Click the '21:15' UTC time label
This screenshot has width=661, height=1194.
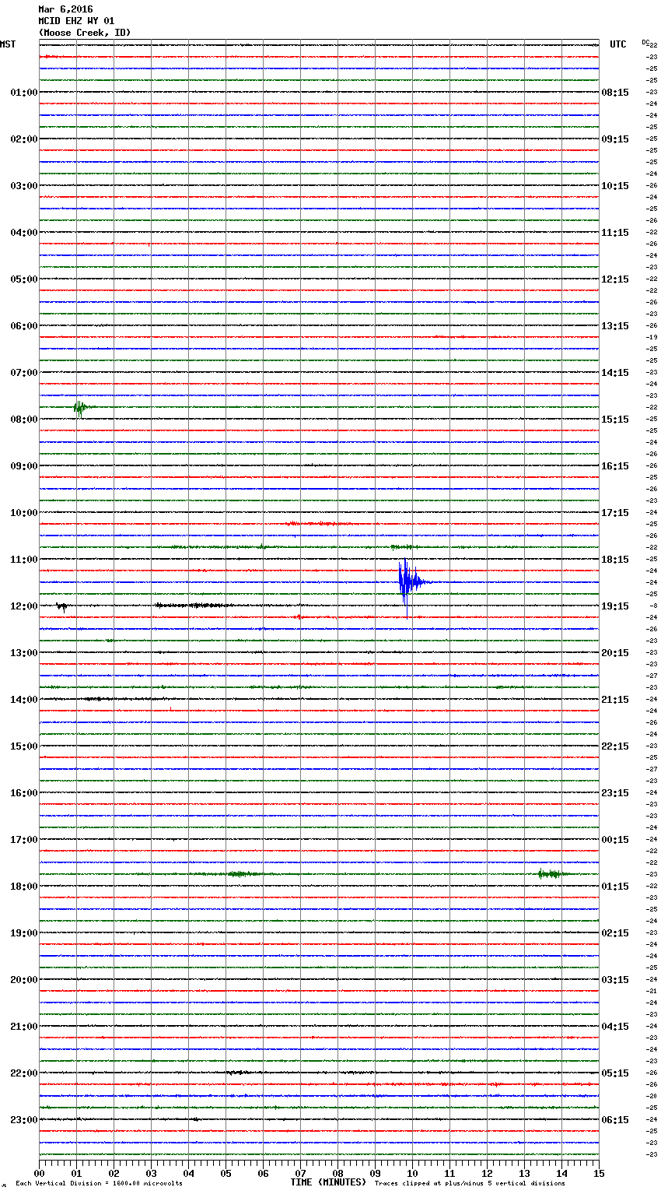click(615, 700)
